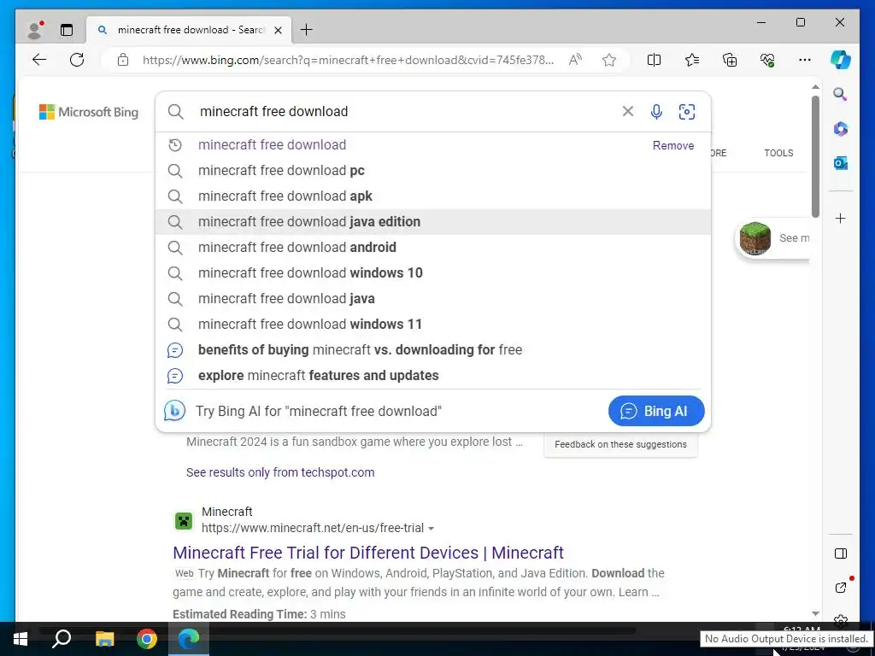The width and height of the screenshot is (875, 656).
Task: Open Minecraft Free Trial for Different Devices result
Action: click(367, 553)
